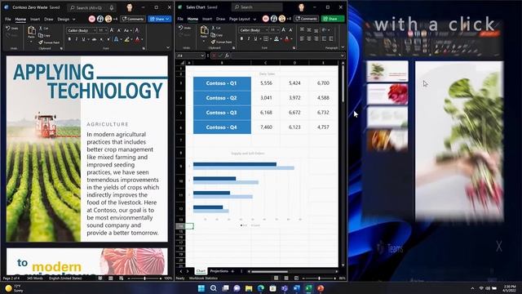Viewport: 522px width, 294px height.
Task: Switch to Word Insert tab
Action: (35, 20)
